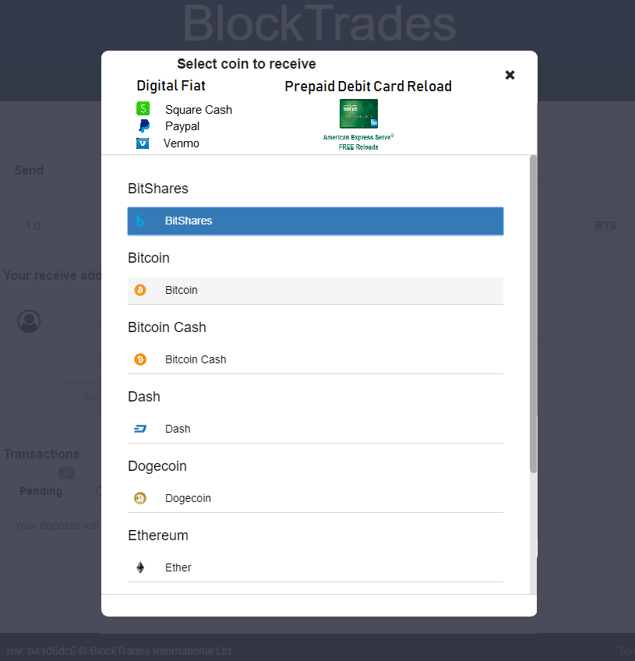Image resolution: width=635 pixels, height=661 pixels.
Task: Click the Select coin to receive title
Action: click(x=246, y=64)
